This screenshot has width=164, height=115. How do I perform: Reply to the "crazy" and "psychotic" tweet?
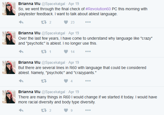(21, 52)
